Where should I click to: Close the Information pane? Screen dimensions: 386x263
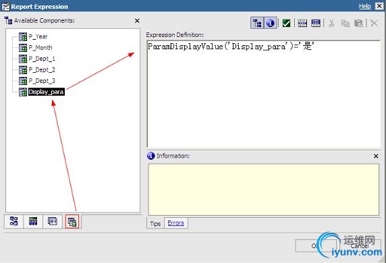point(376,156)
